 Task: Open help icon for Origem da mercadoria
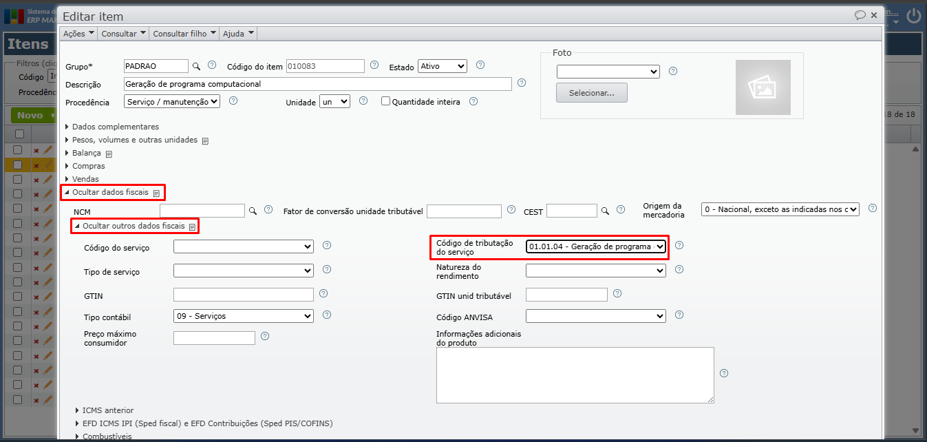pos(873,208)
